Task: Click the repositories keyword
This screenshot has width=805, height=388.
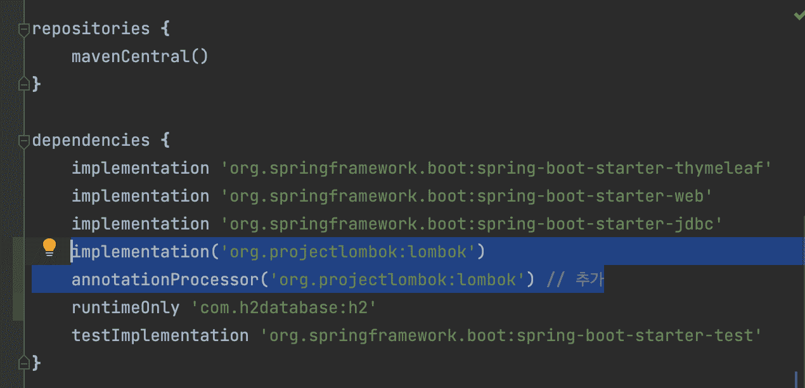Action: click(x=91, y=29)
